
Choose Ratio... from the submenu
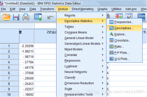coord(124,47)
